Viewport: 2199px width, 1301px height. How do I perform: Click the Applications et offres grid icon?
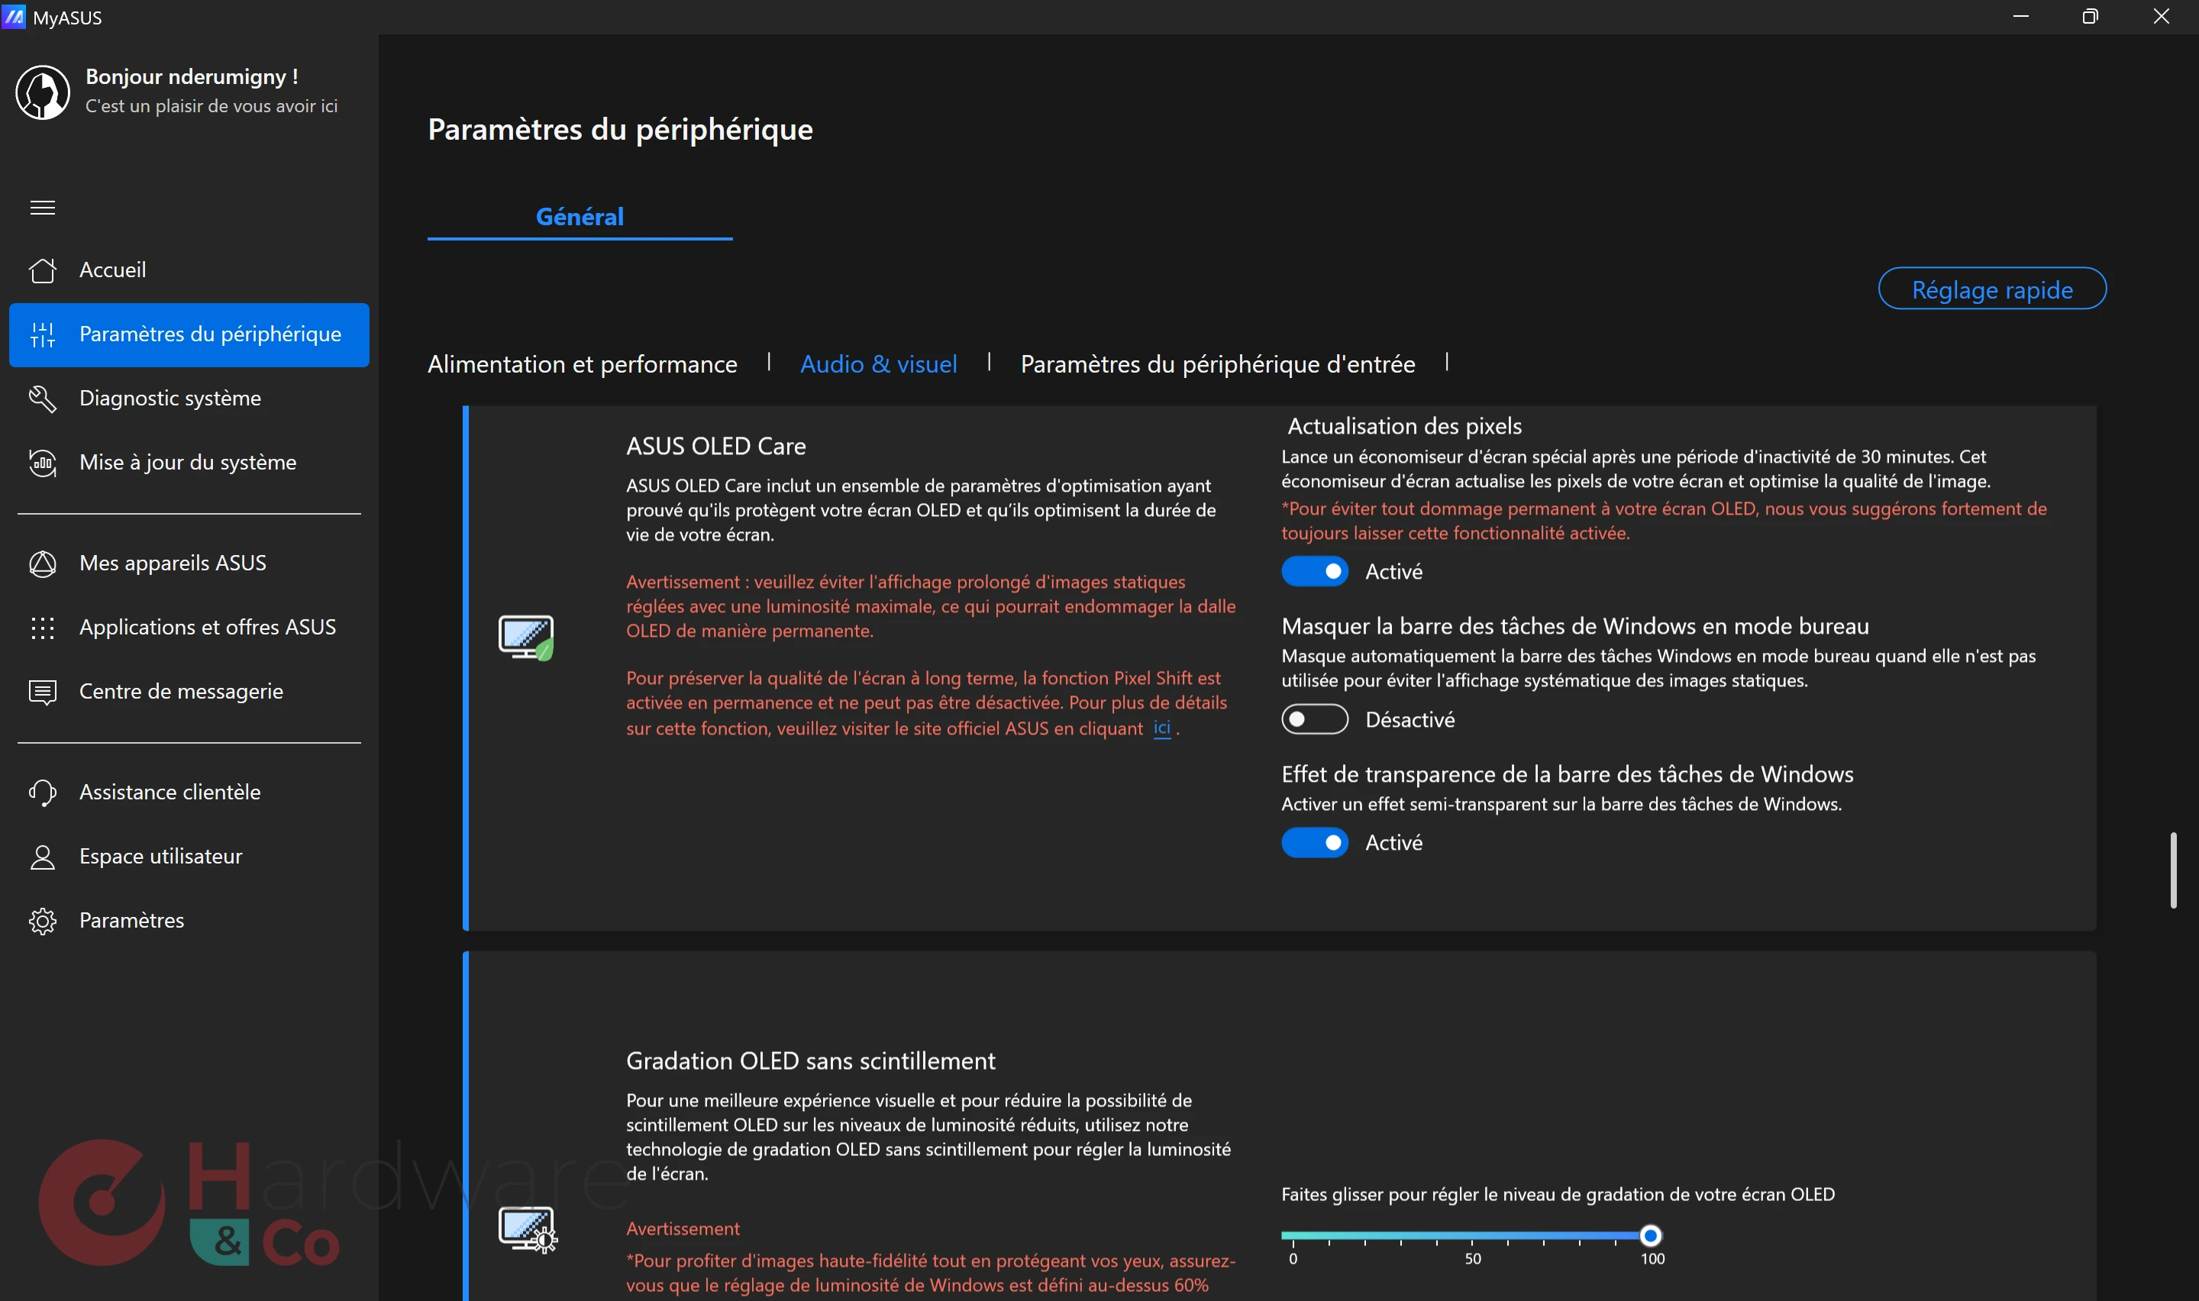click(x=42, y=627)
